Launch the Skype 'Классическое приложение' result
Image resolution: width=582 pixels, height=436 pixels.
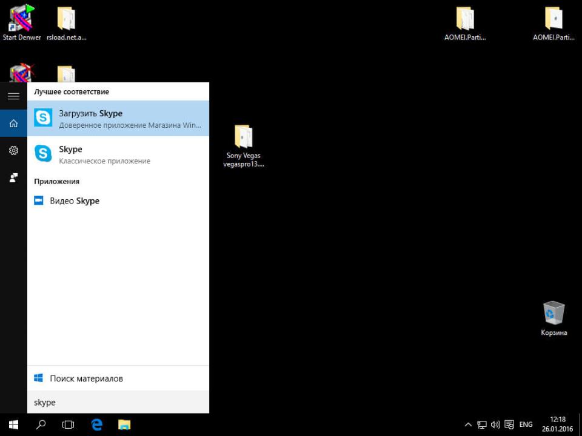coord(118,154)
